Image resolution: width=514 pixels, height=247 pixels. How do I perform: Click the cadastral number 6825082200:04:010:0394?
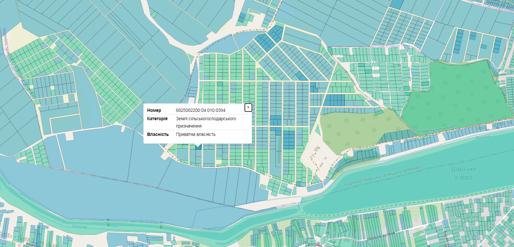tap(201, 110)
